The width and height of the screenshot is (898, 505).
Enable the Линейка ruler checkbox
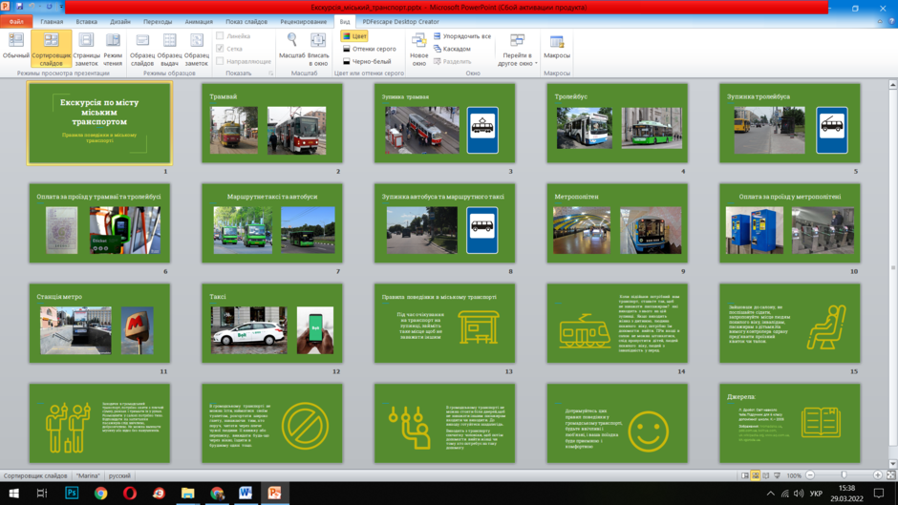coord(220,35)
